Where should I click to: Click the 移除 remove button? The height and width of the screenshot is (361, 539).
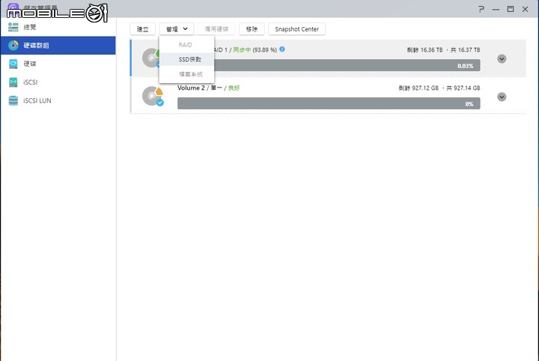[252, 29]
